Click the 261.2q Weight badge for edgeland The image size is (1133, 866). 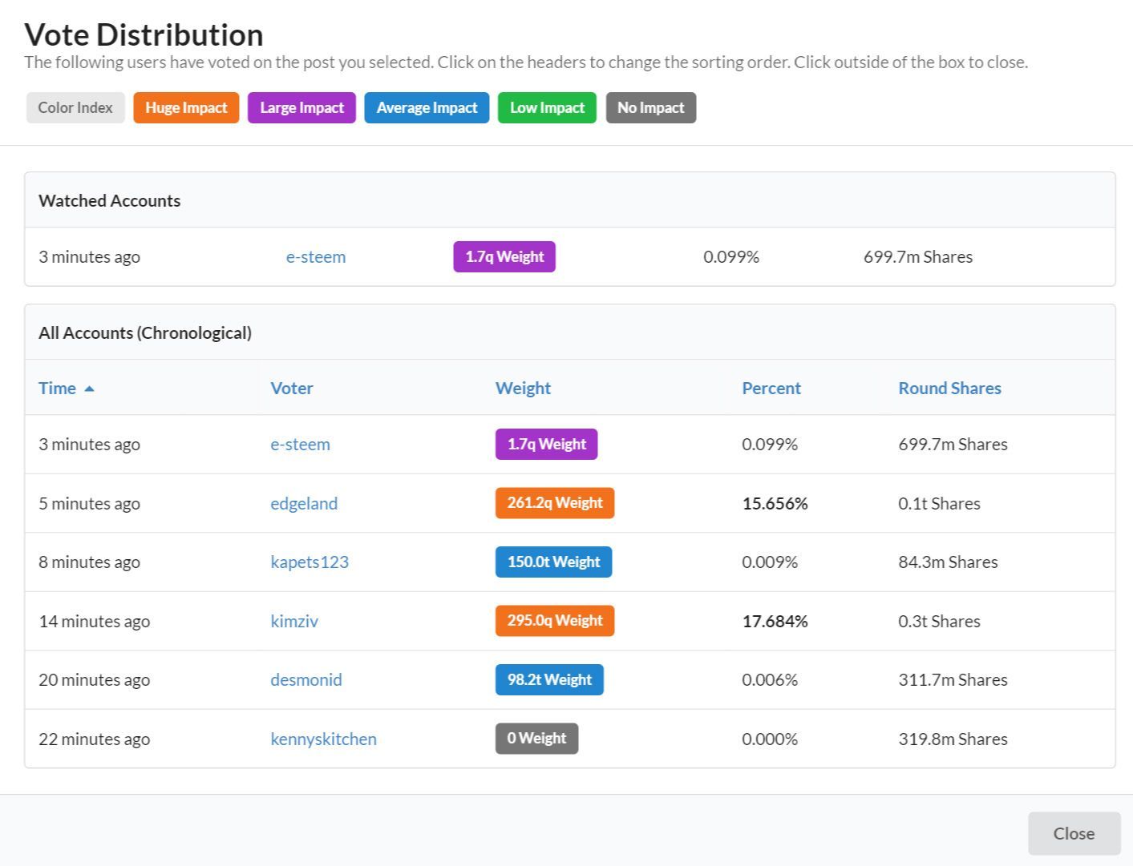[x=554, y=503]
